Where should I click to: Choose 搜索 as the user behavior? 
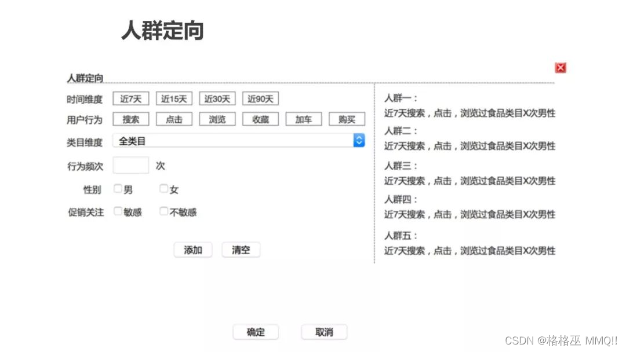(x=130, y=119)
